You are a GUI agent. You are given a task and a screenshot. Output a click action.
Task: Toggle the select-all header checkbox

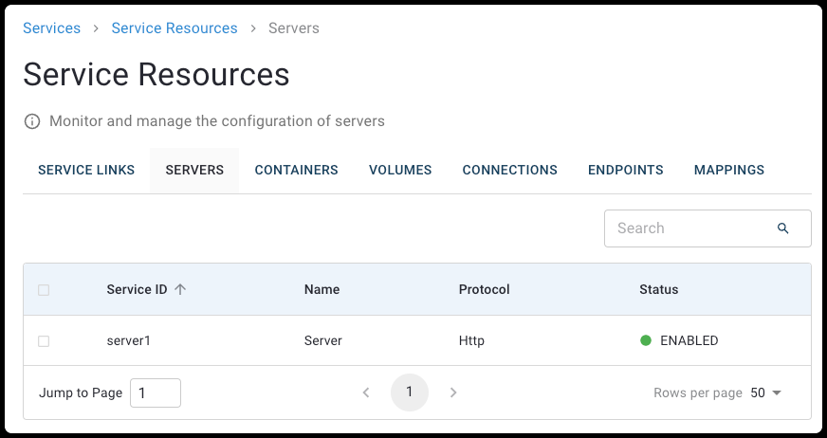pos(44,290)
